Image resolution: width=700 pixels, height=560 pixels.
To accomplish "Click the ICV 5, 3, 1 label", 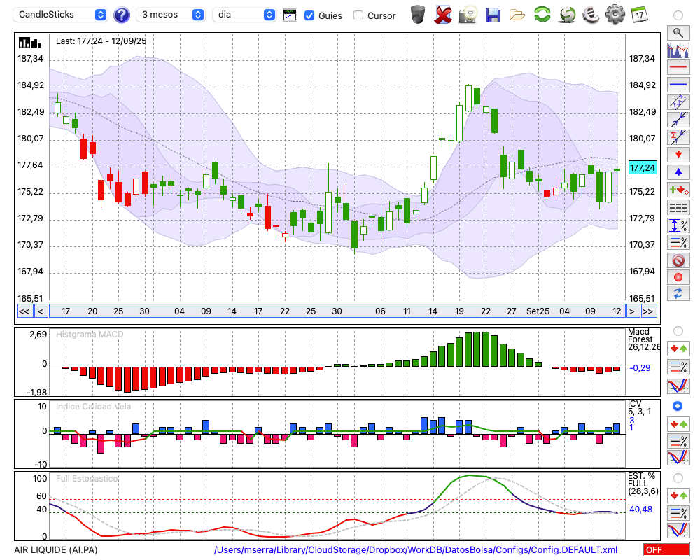I will pyautogui.click(x=639, y=407).
